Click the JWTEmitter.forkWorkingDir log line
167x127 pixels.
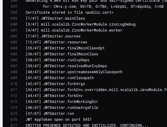[62, 102]
